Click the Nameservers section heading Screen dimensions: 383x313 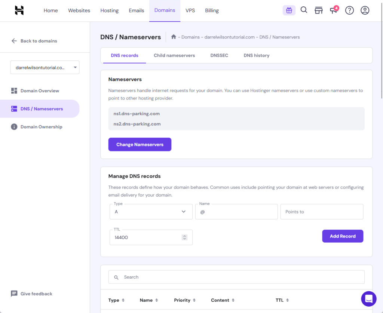(125, 79)
